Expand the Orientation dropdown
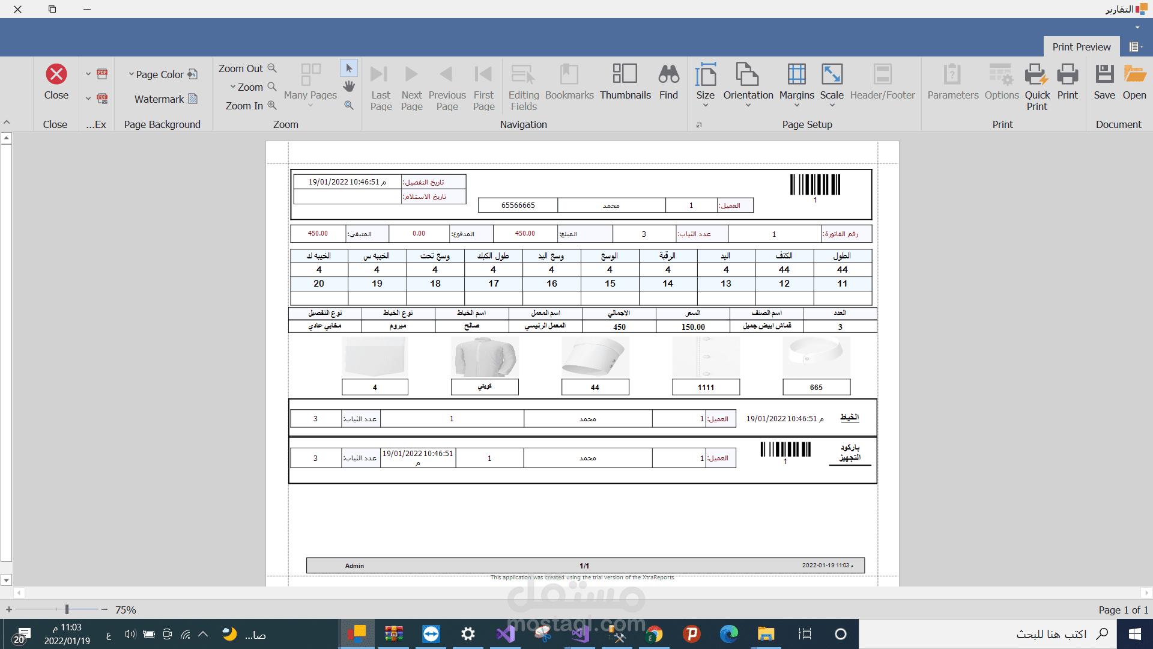This screenshot has width=1153, height=649. [748, 105]
